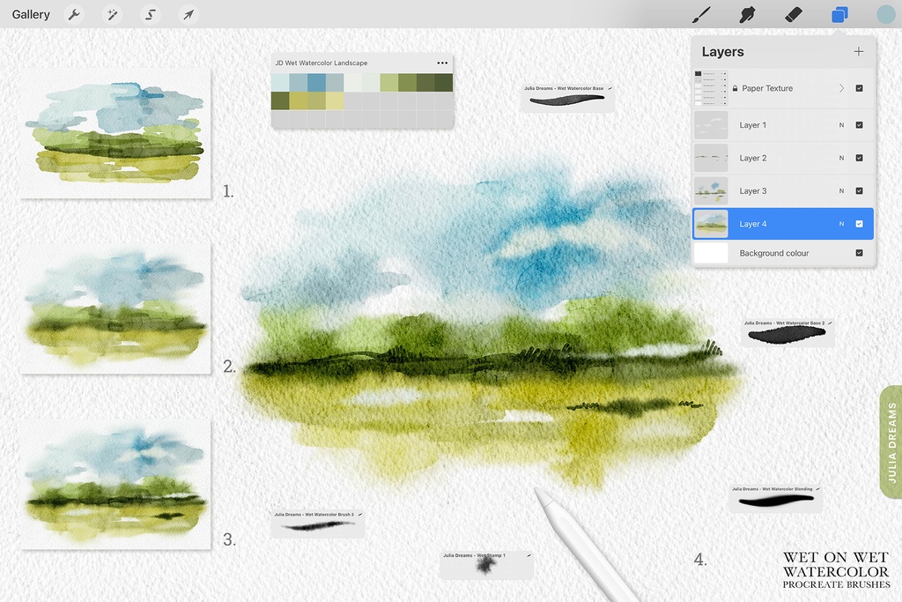Image resolution: width=902 pixels, height=602 pixels.
Task: Open the watercolor palette ellipsis menu
Action: click(441, 63)
